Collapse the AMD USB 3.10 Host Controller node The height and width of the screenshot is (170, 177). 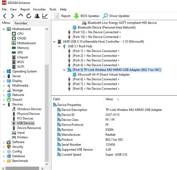54,42
